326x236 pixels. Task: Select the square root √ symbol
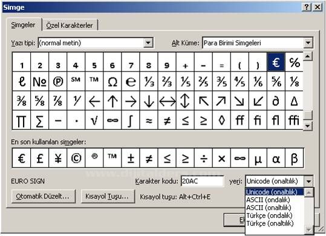[94, 120]
